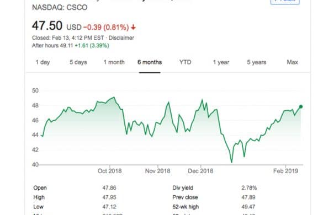Click the NASDAQ: CSCO ticker text
The image size is (323, 215).
[x=60, y=8]
